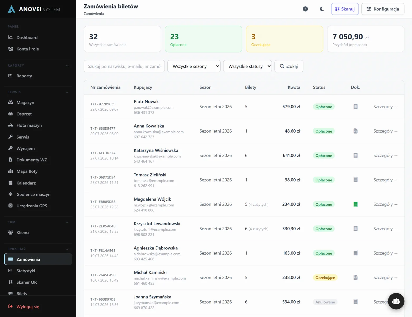Collapse the Sprzedaż sidebar section
The image size is (412, 317).
67,249
